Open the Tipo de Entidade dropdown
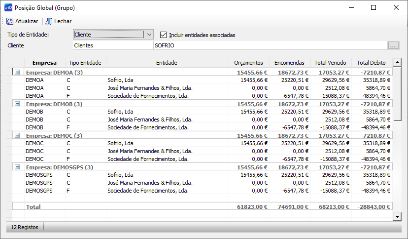Image resolution: width=408 pixels, height=239 pixels. tap(149, 35)
